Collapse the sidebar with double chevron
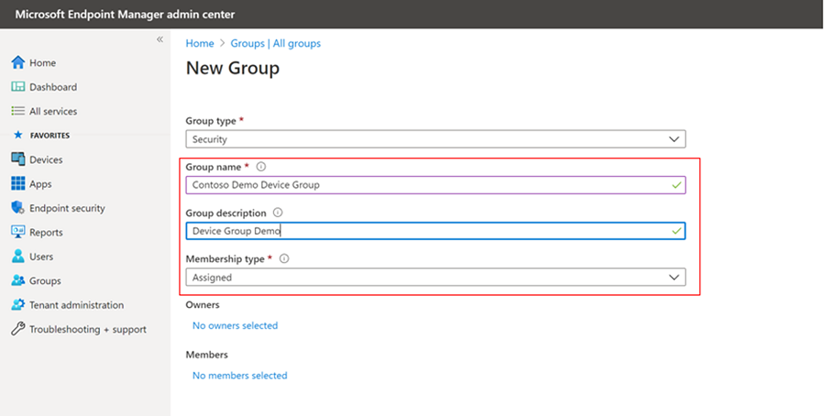This screenshot has width=825, height=416. [x=159, y=39]
